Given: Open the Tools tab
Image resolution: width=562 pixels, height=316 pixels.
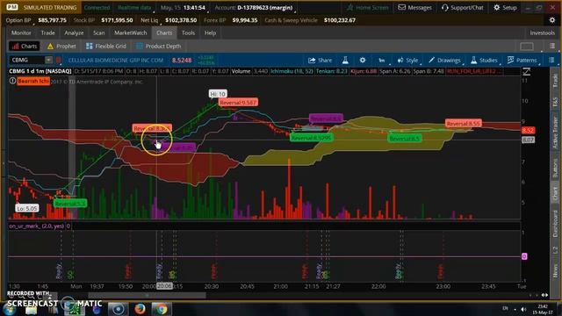Looking at the screenshot, I should click(x=188, y=33).
